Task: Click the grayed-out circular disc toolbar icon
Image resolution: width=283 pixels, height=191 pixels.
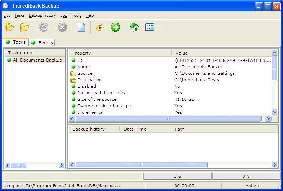Action: coord(44,27)
